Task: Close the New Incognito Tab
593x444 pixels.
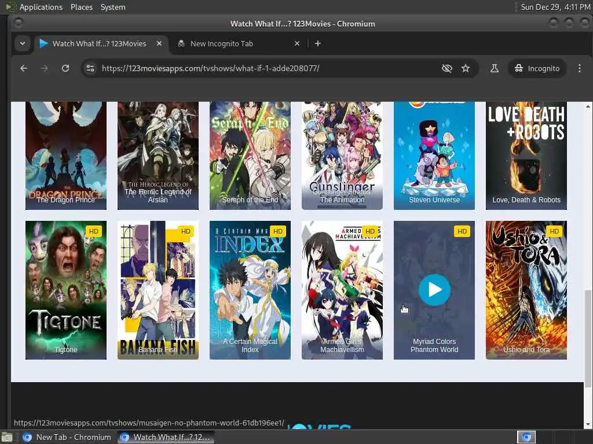Action: 297,43
